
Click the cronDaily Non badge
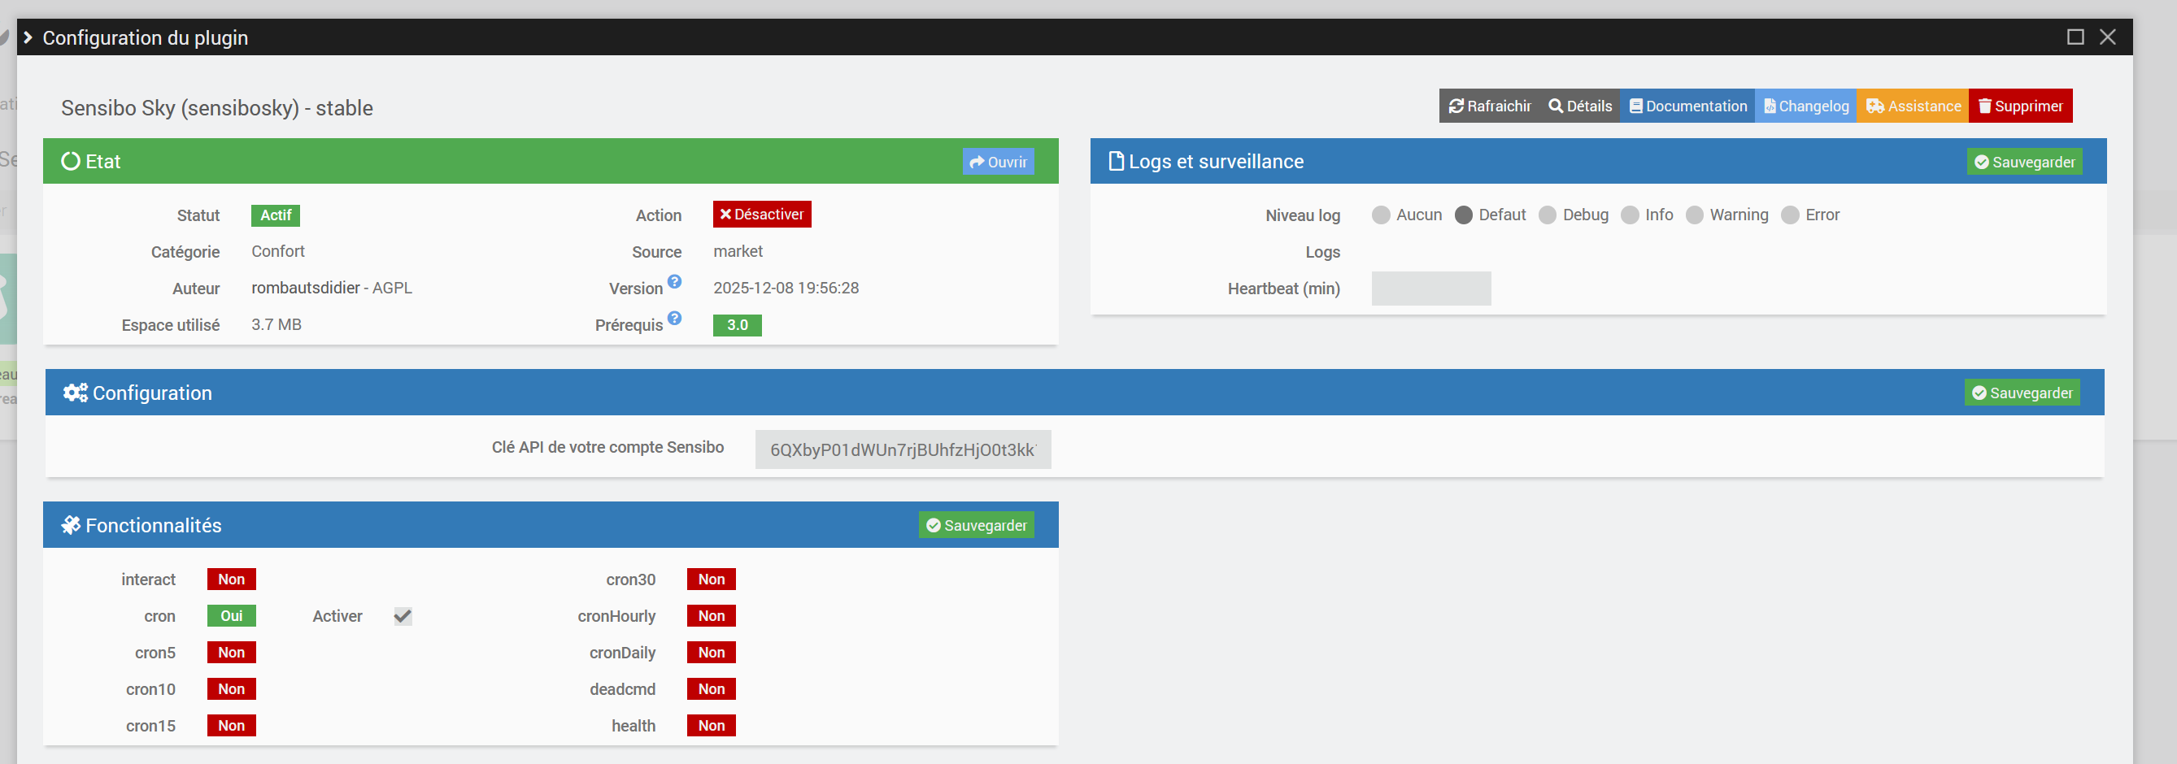(x=712, y=653)
